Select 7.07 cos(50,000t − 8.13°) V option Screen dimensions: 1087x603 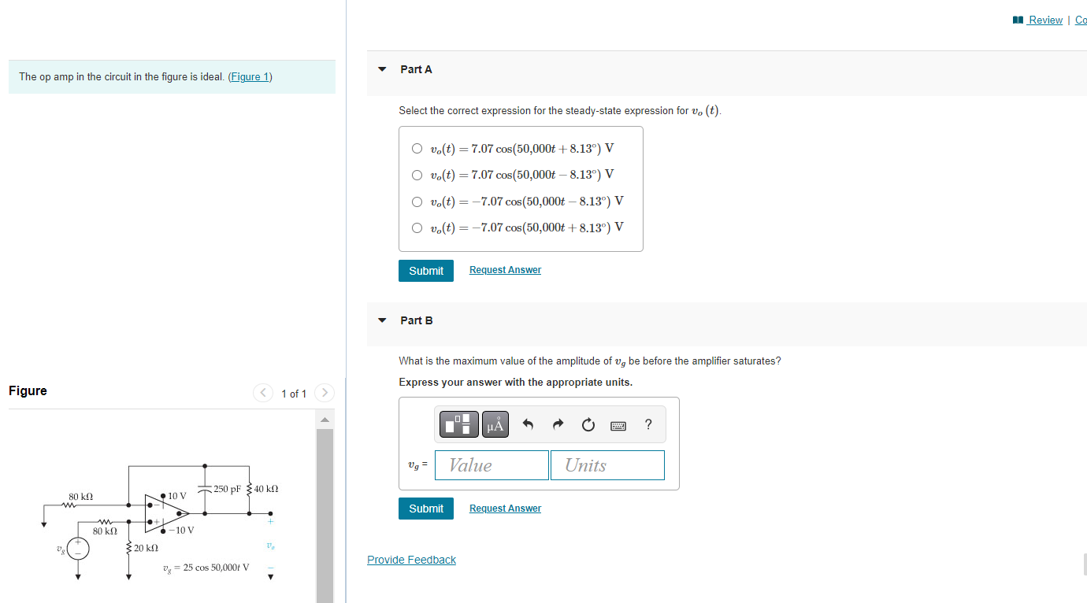pyautogui.click(x=417, y=175)
